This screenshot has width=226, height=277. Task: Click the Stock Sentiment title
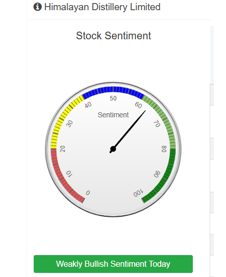pyautogui.click(x=113, y=36)
